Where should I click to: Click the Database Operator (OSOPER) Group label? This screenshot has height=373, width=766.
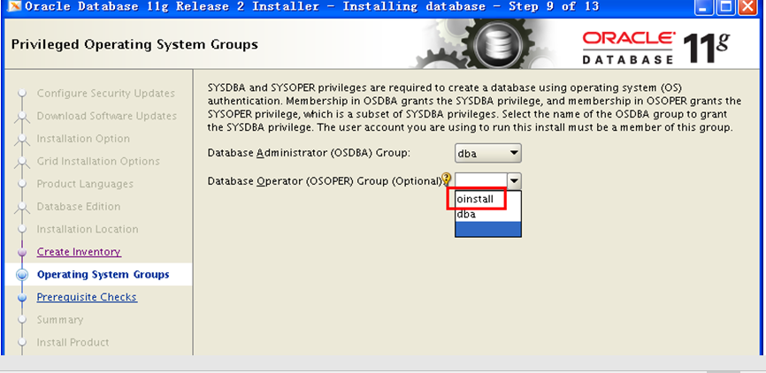click(x=325, y=181)
